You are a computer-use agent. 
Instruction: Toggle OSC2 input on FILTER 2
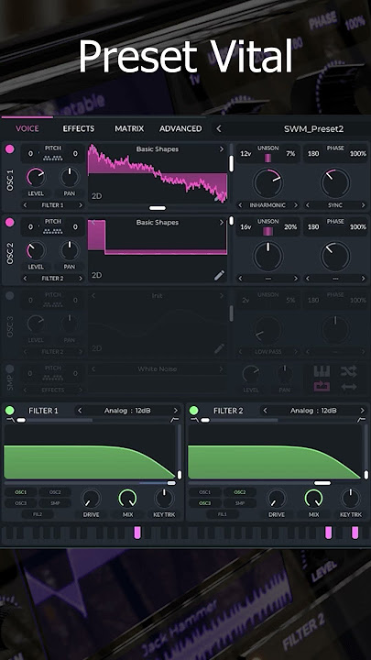coord(240,492)
